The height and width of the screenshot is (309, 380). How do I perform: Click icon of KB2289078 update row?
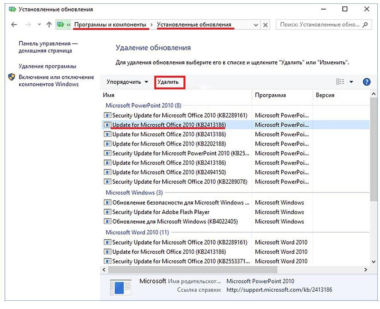(107, 182)
